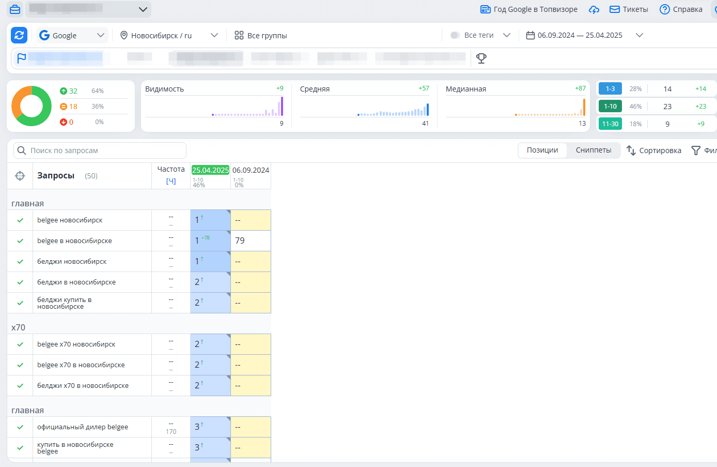The width and height of the screenshot is (717, 467).
Task: Click the x70 group heading
Action: point(18,327)
